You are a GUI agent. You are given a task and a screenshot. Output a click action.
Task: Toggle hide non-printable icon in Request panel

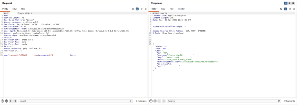click(x=133, y=9)
